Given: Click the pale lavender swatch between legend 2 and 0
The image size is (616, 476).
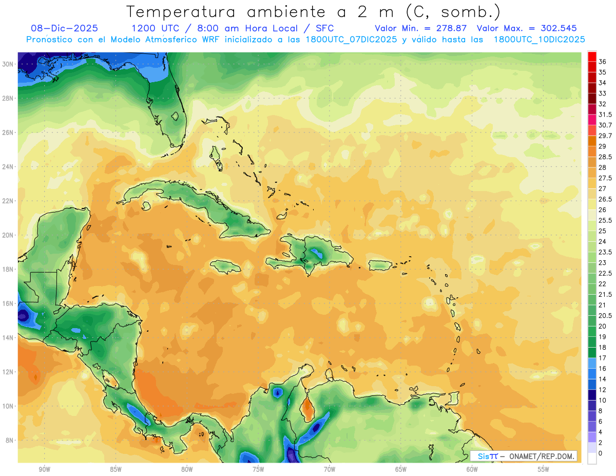Looking at the screenshot, I should coord(592,448).
